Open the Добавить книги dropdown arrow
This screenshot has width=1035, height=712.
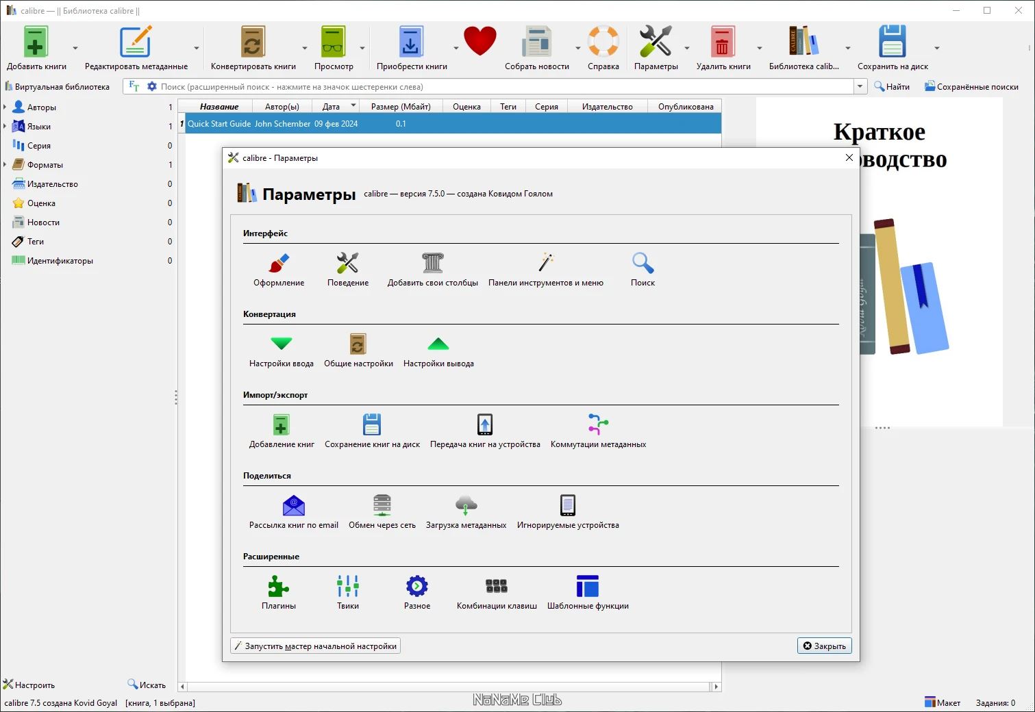pyautogui.click(x=75, y=48)
